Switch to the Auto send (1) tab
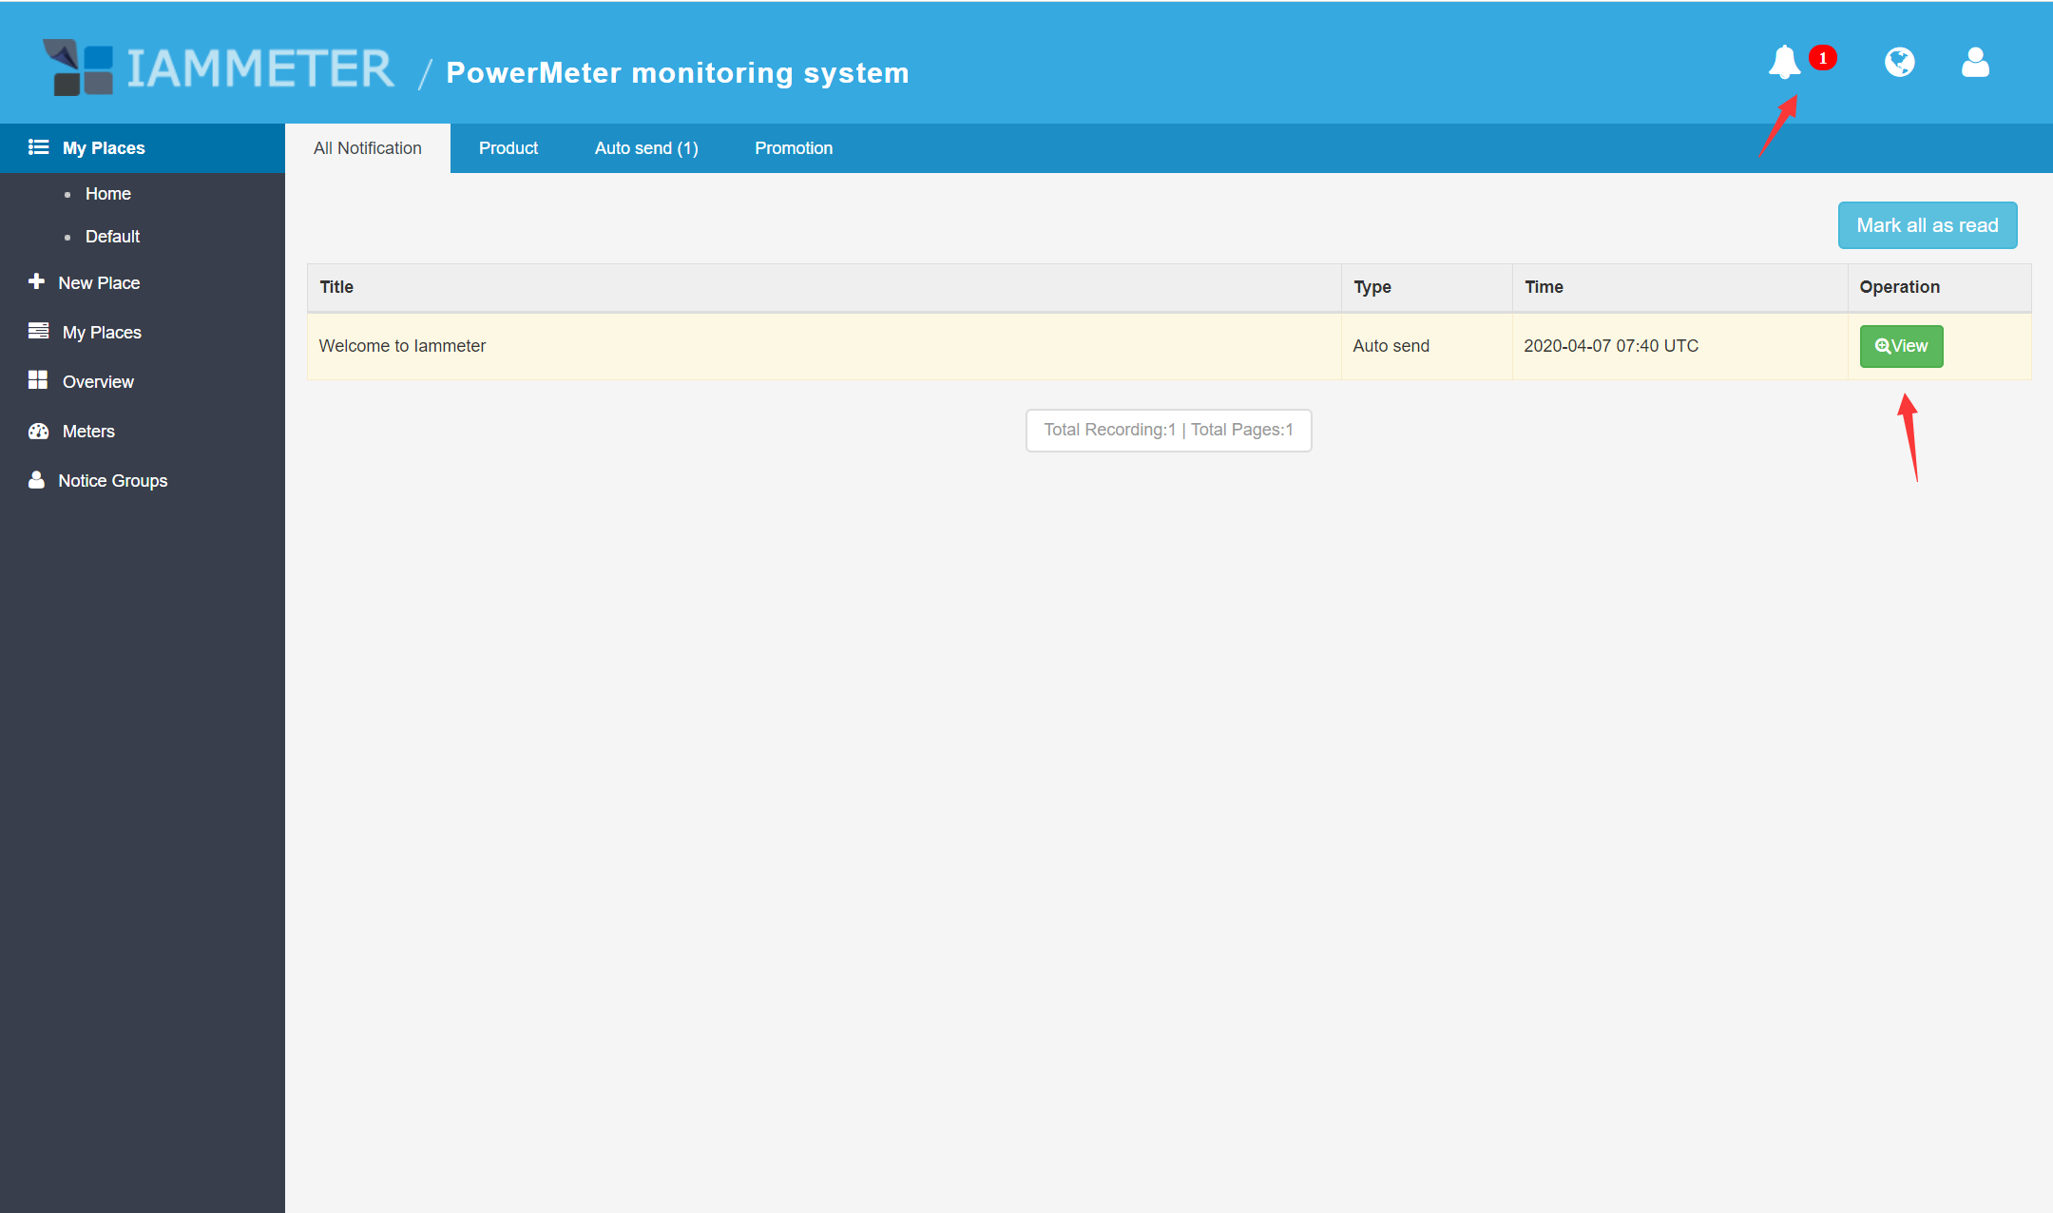The height and width of the screenshot is (1213, 2053). (645, 148)
